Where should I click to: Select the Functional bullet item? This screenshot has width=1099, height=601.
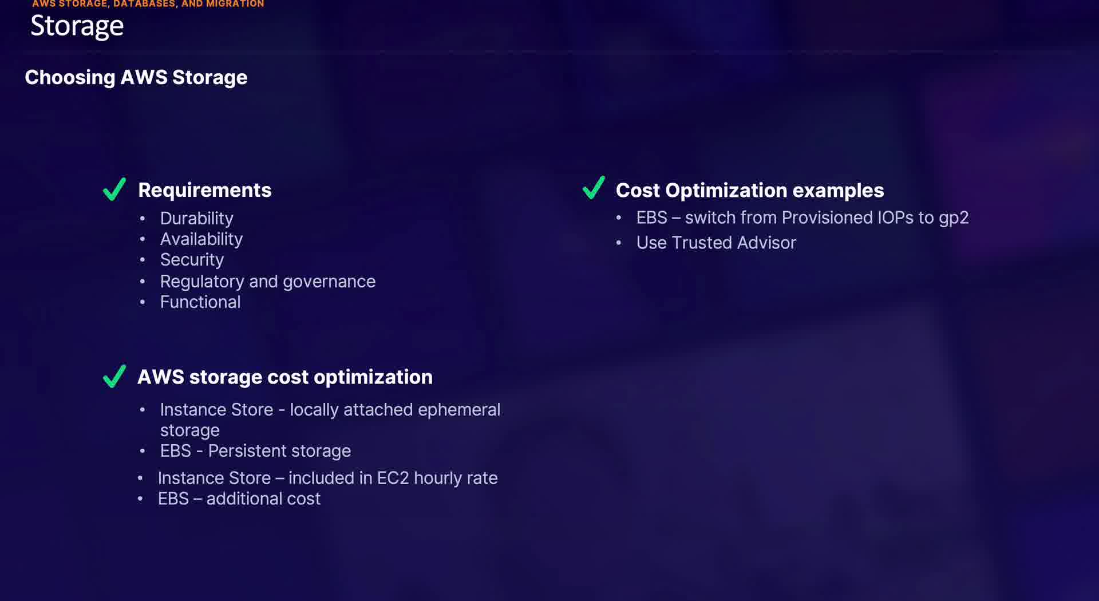[200, 302]
